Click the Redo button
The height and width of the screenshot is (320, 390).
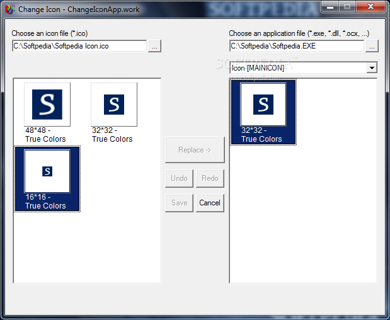click(210, 178)
